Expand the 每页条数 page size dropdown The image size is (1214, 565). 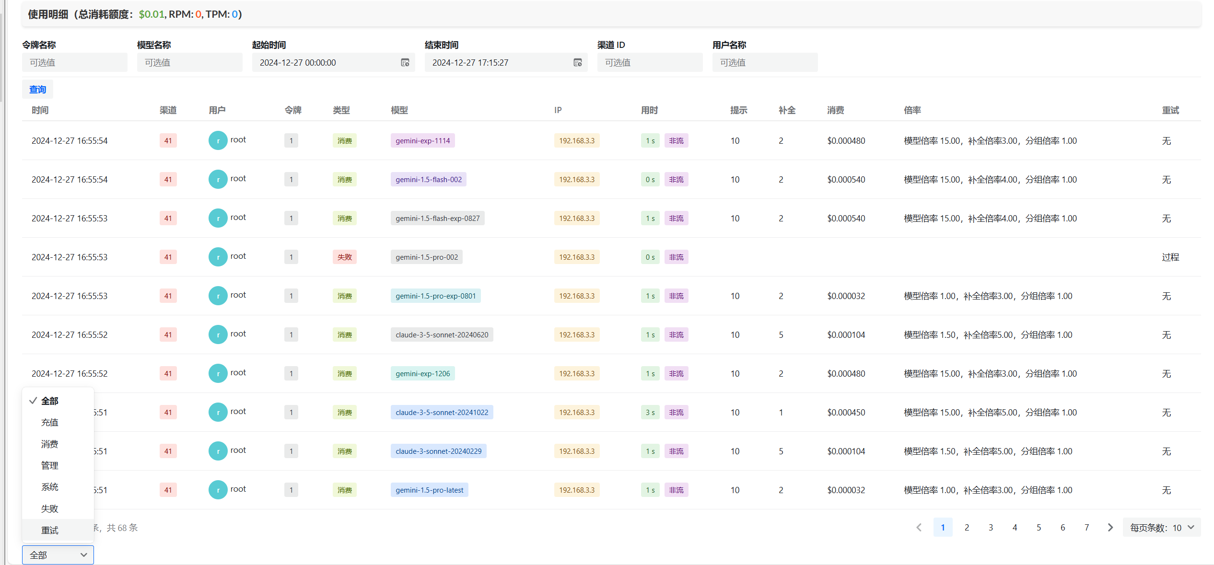[1162, 527]
